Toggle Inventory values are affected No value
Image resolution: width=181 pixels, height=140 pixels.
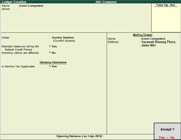[54, 53]
